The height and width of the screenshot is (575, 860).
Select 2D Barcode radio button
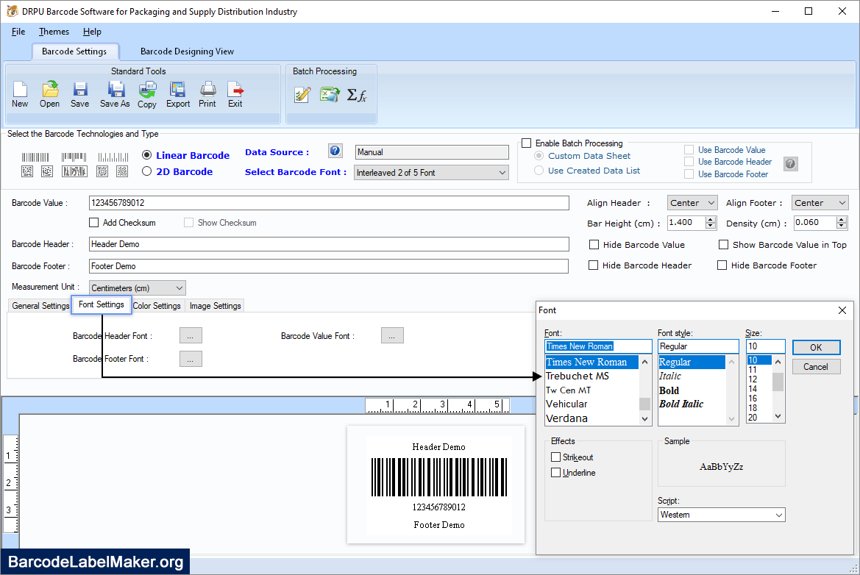[146, 171]
